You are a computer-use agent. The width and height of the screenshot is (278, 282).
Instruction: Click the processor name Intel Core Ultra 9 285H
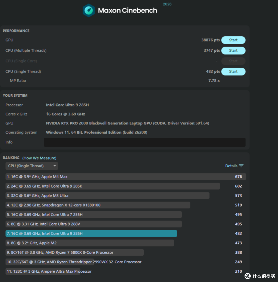pyautogui.click(x=67, y=105)
